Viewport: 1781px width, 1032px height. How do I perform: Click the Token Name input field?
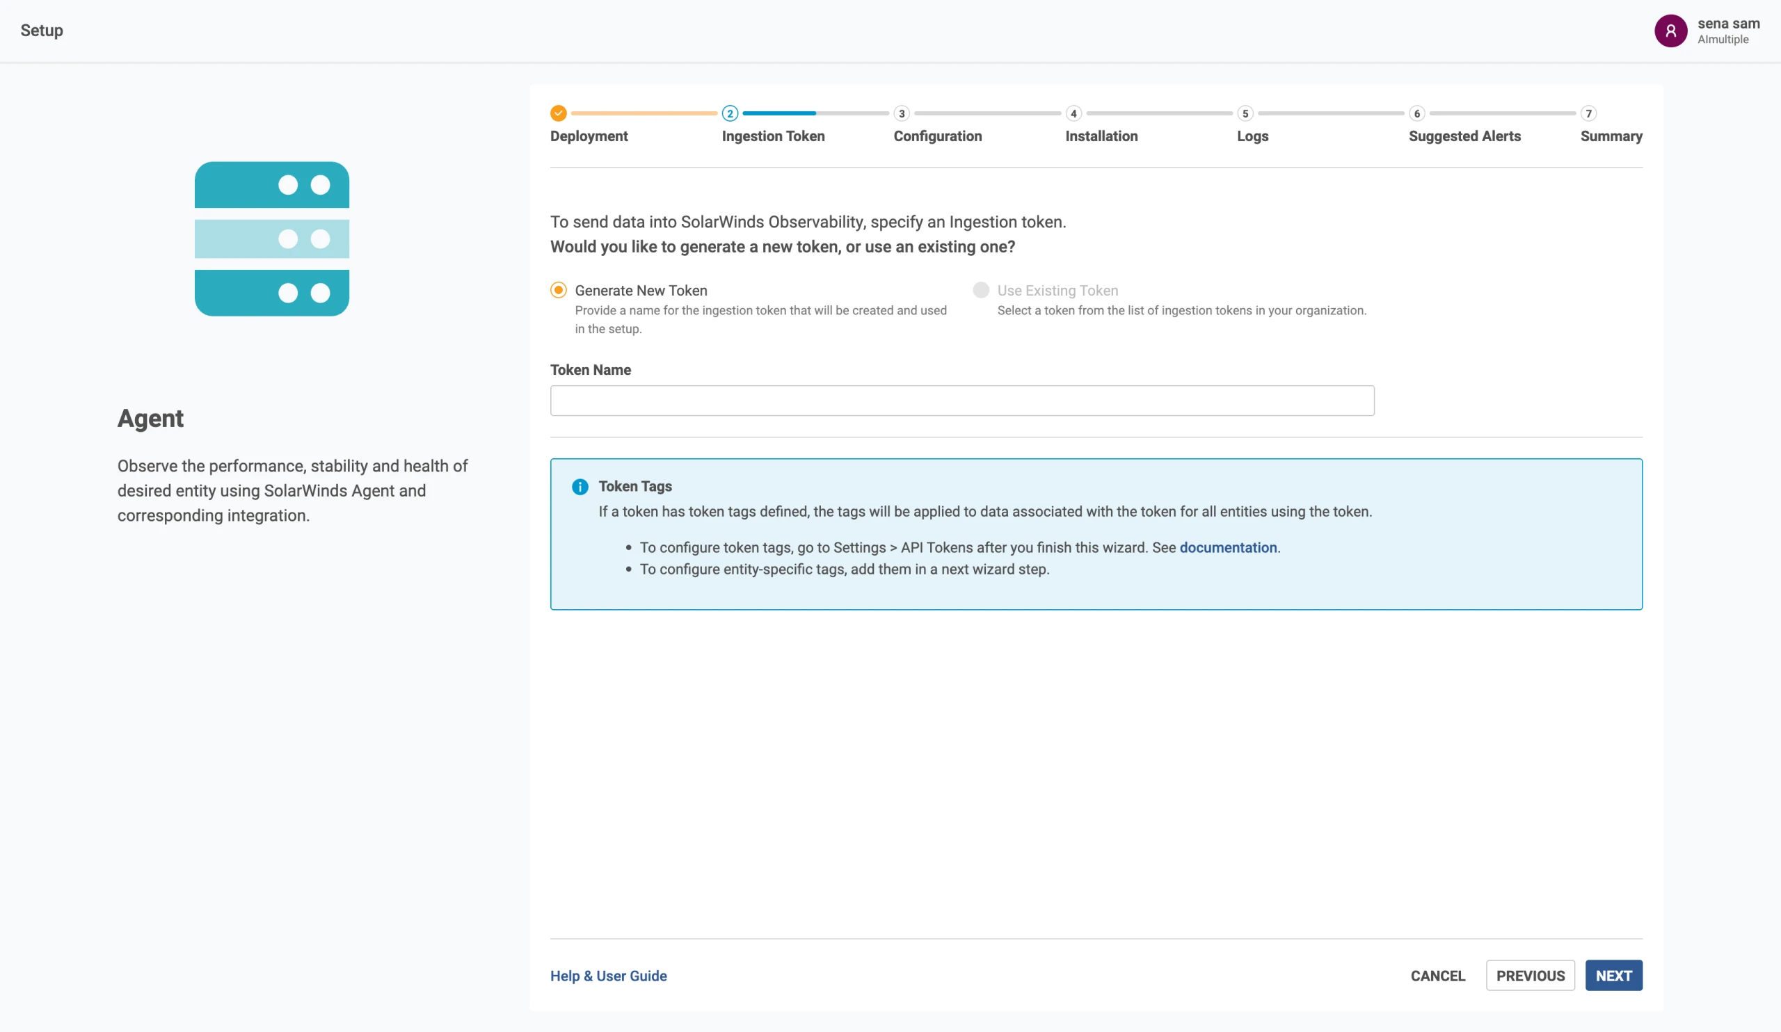click(962, 401)
